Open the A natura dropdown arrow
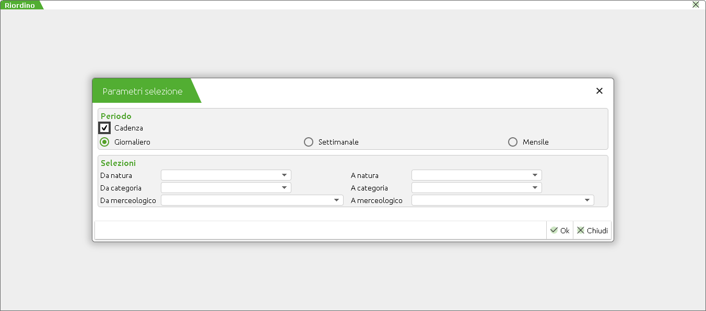Screen dimensions: 706x311 click(x=535, y=175)
